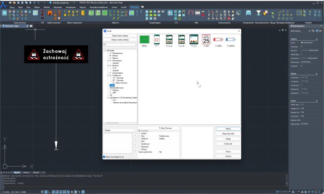Click the large yellow sign icon in Tablice objazdowe
Screen dimensions: 324x194
(x=83, y=13)
